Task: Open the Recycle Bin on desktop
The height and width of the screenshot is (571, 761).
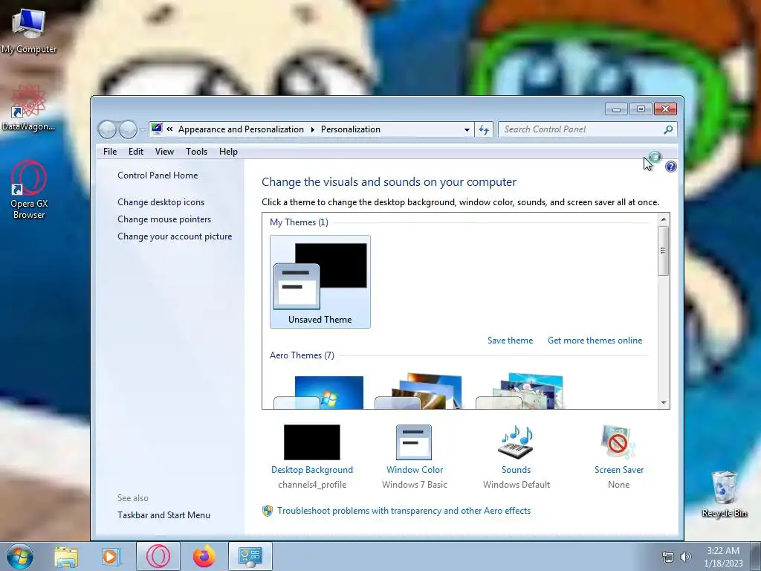Action: 724,494
